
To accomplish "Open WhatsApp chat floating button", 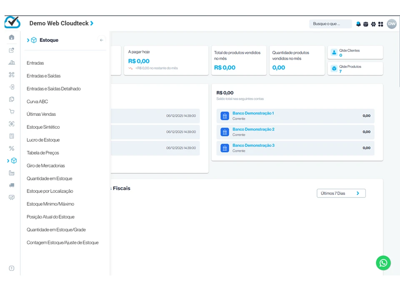I will [383, 263].
